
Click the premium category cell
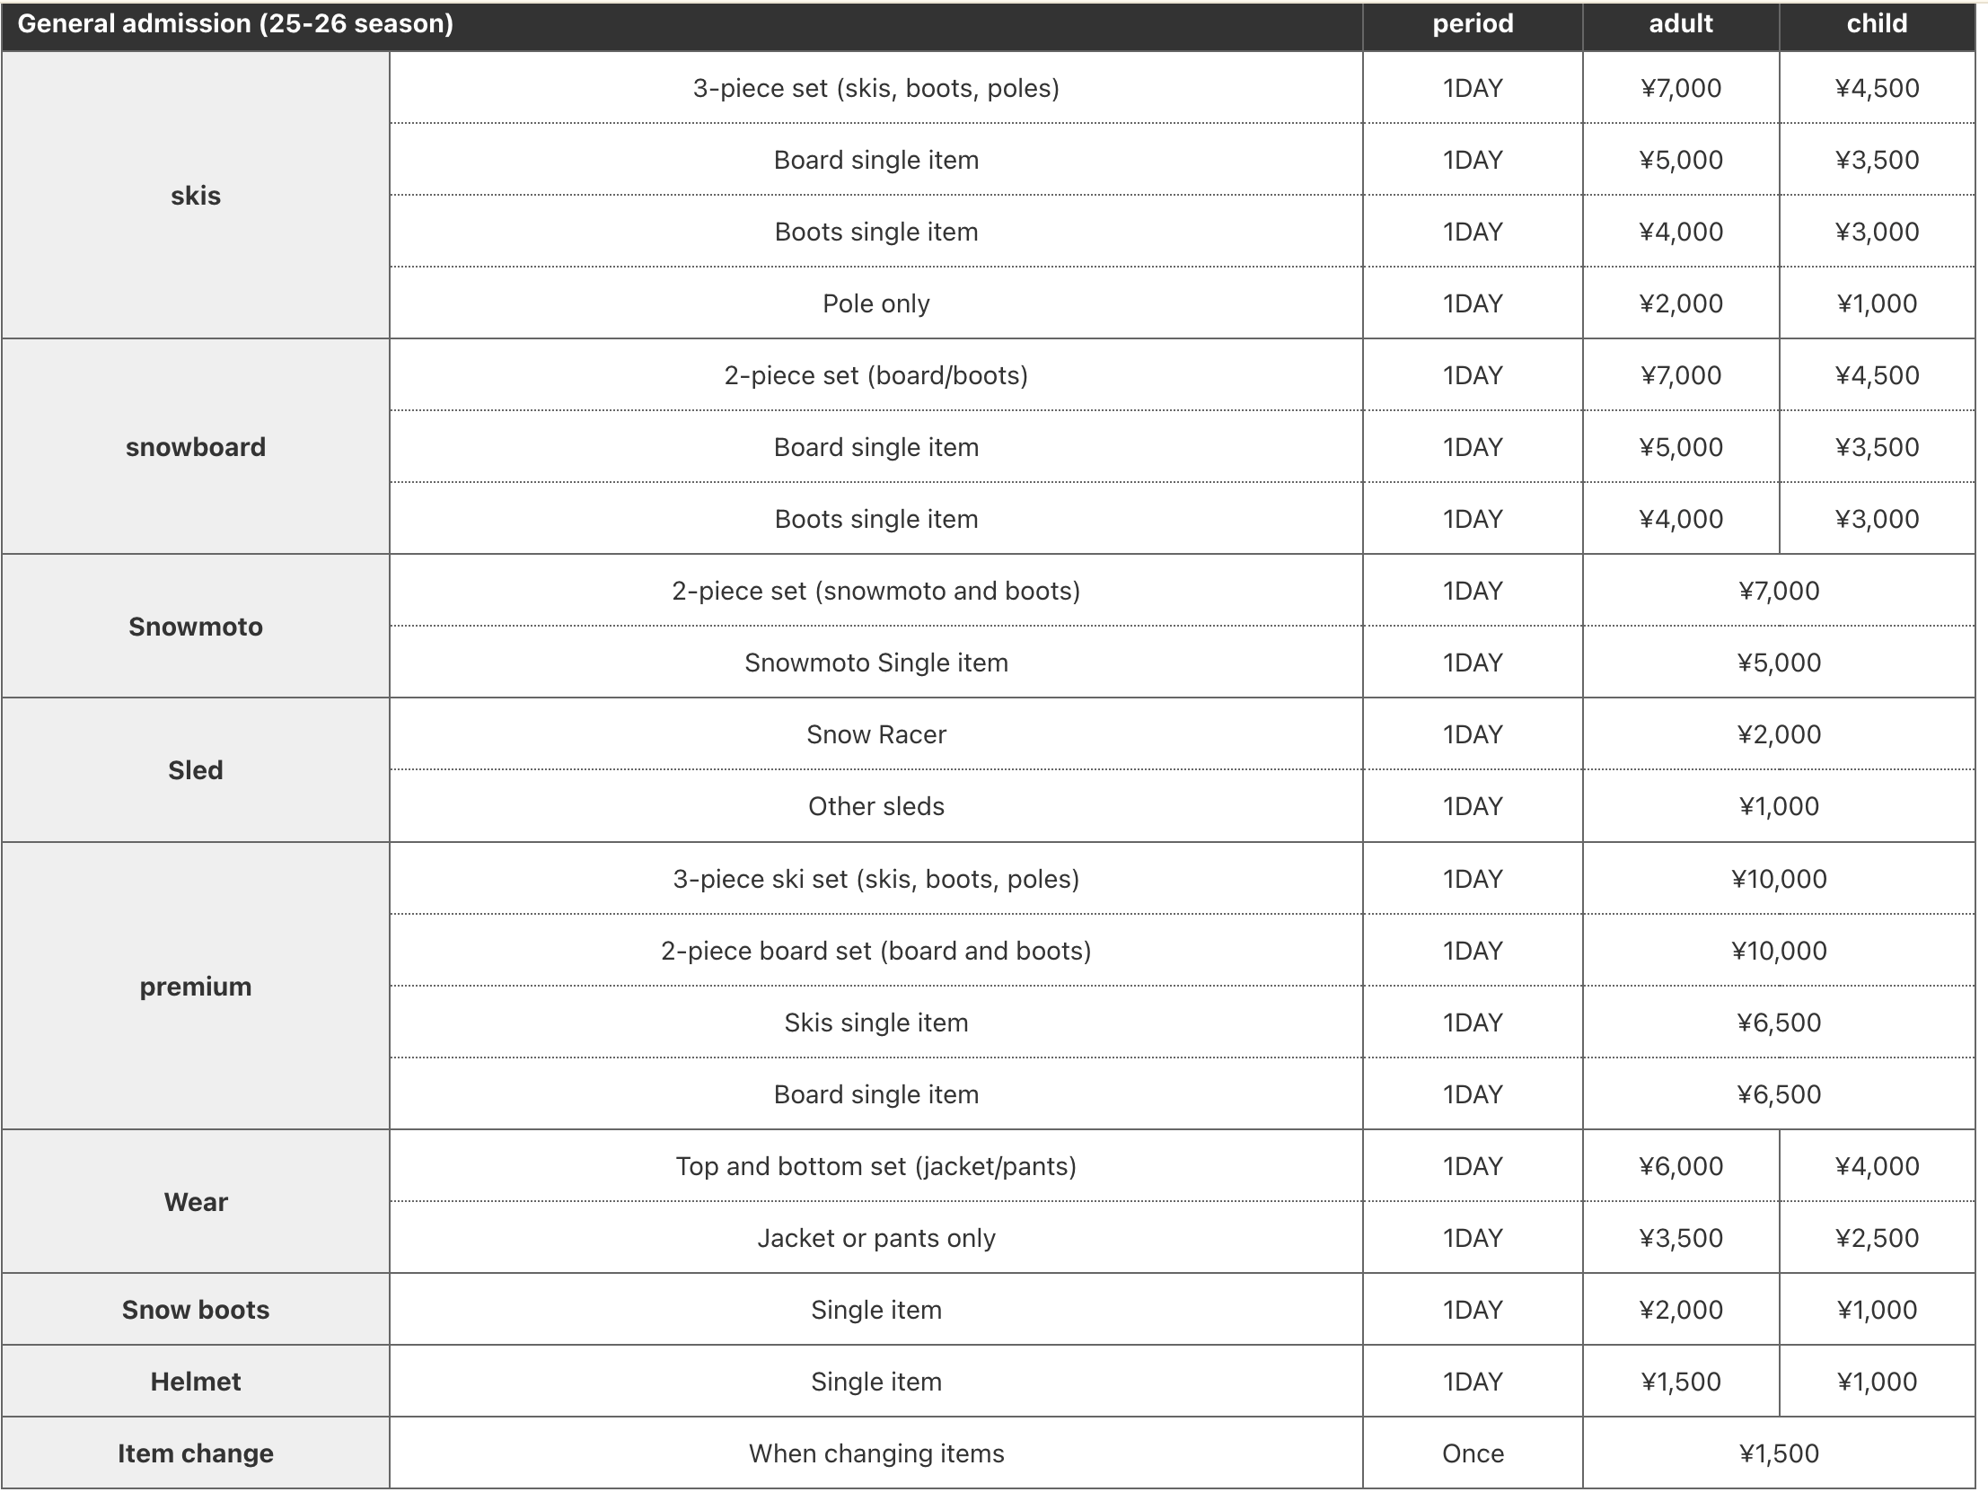point(195,987)
